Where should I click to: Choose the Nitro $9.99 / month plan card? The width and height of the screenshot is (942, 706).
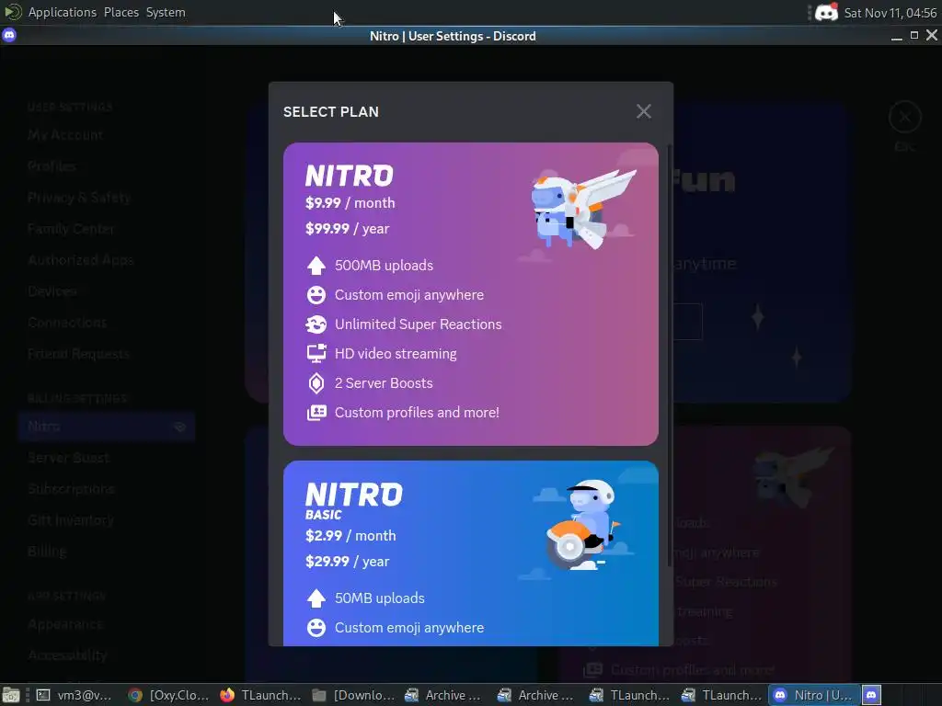click(x=470, y=293)
